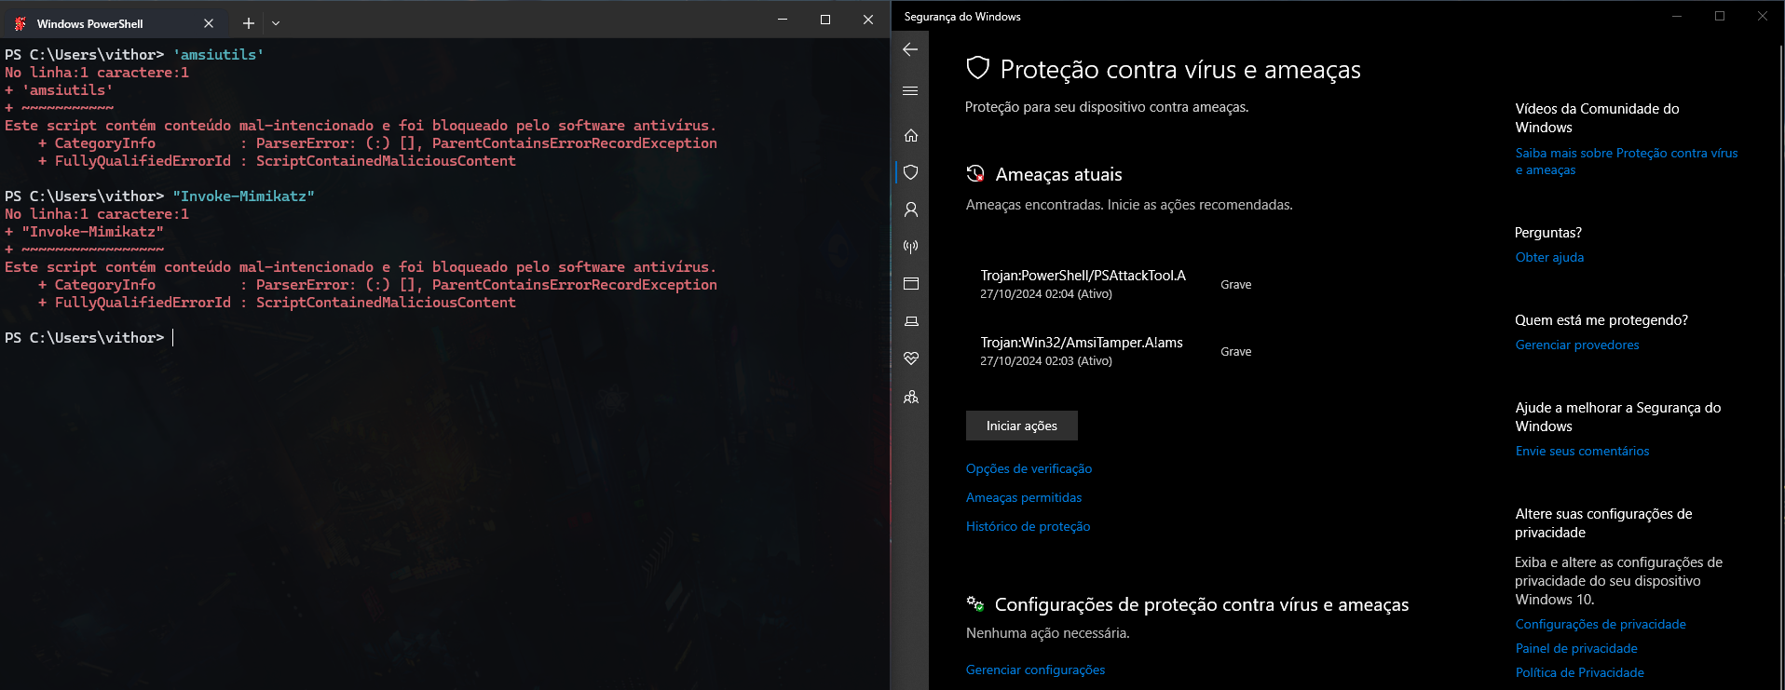The image size is (1785, 690).
Task: Select threat Trojan:Win32/AmsiTamper.A!ams
Action: [1082, 343]
